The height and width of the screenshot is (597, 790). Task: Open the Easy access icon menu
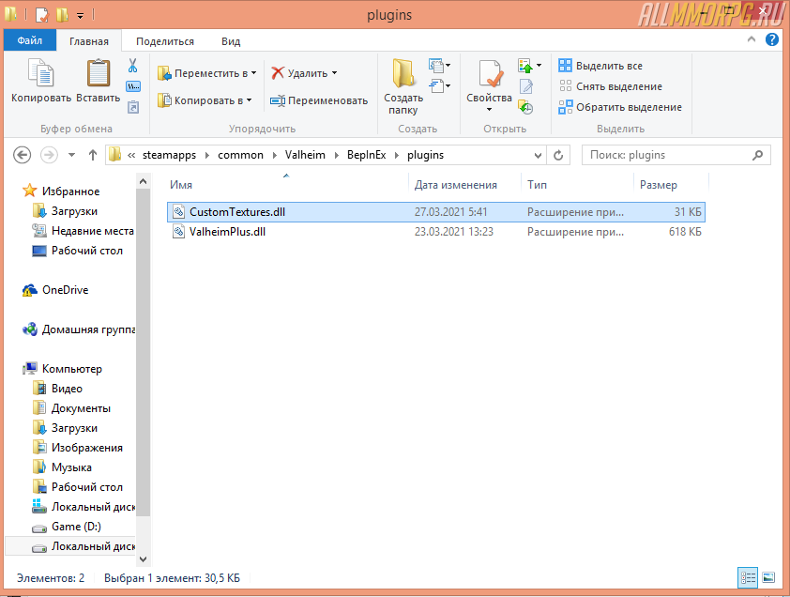pyautogui.click(x=439, y=85)
